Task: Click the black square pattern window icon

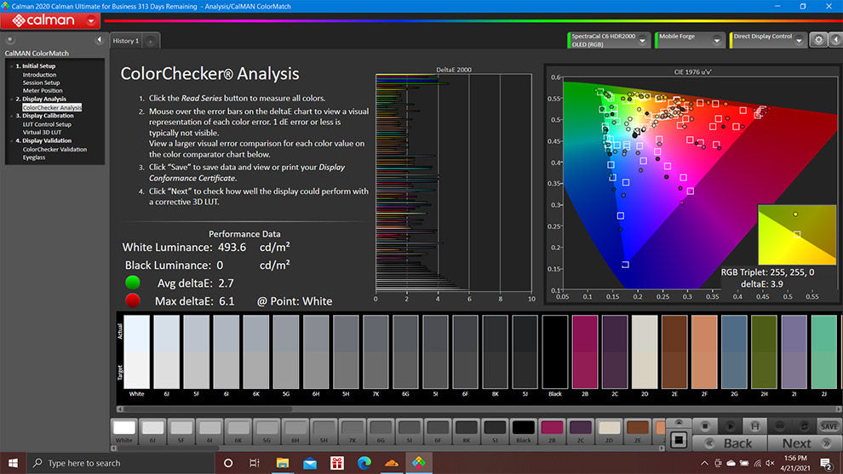Action: [x=679, y=440]
